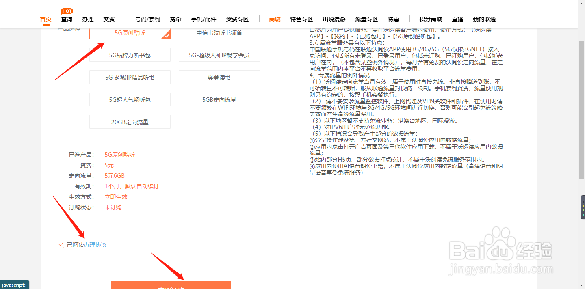Select the 樊登读书 product option

pyautogui.click(x=219, y=77)
